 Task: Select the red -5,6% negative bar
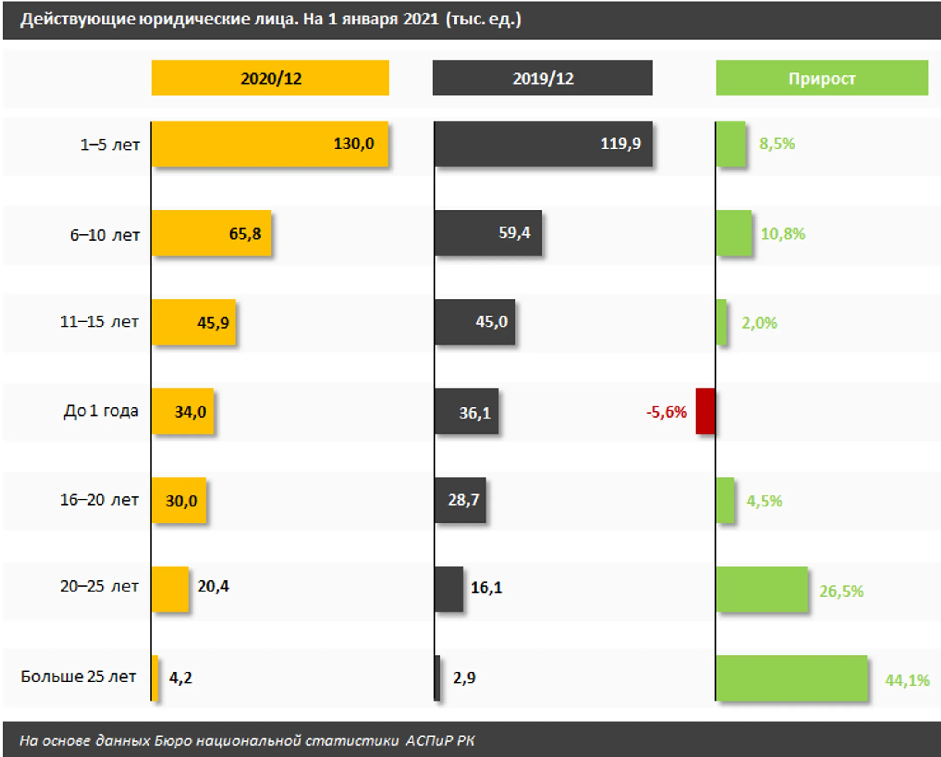pyautogui.click(x=705, y=411)
